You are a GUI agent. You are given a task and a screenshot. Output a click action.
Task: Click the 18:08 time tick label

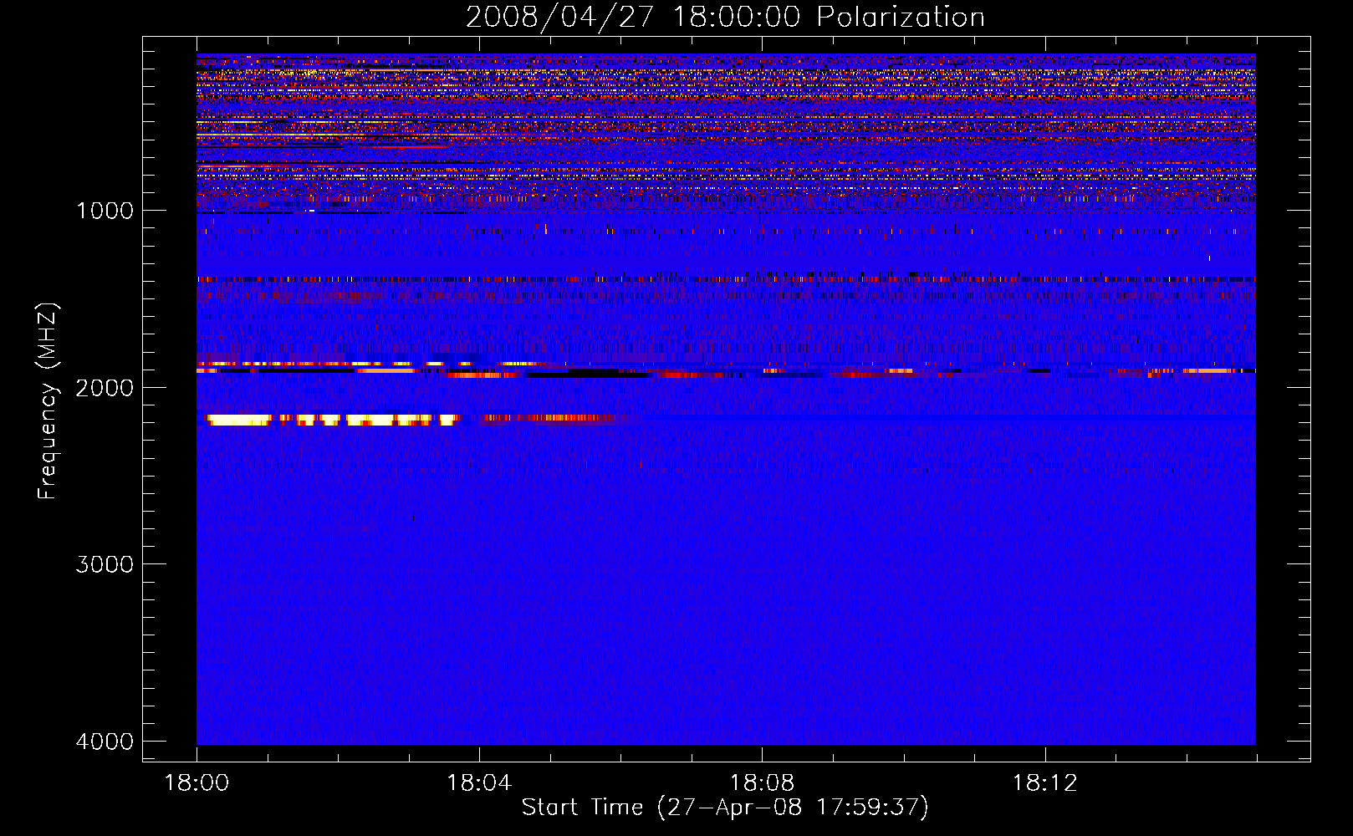coord(762,783)
